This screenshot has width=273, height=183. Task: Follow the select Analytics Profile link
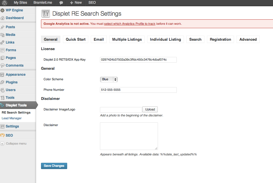click(130, 24)
